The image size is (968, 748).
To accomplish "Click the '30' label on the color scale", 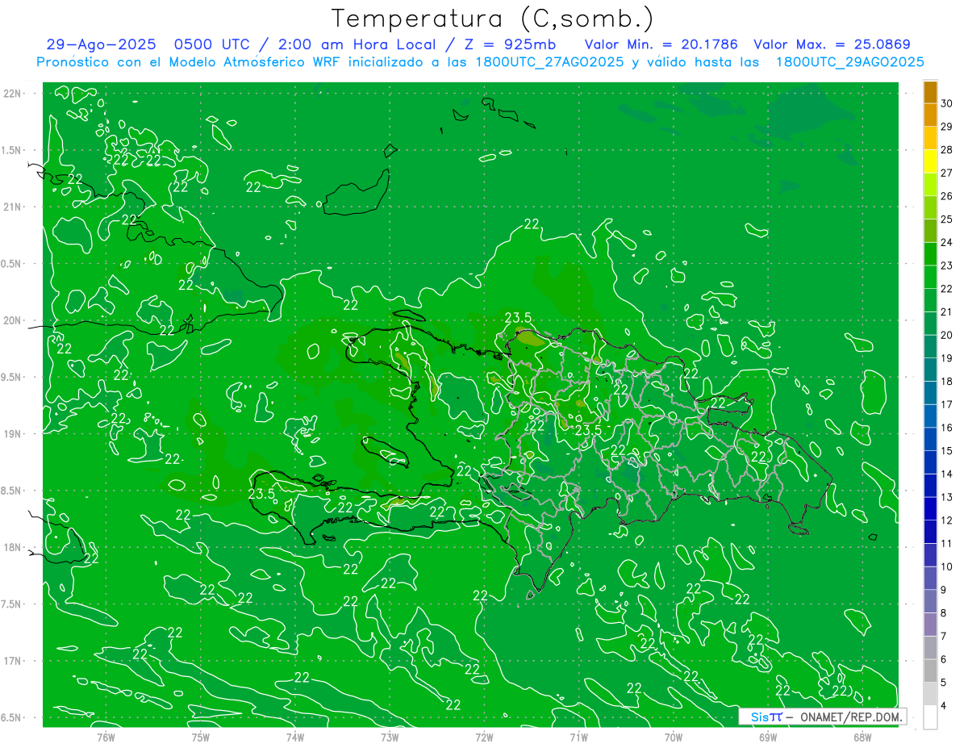I will 947,103.
